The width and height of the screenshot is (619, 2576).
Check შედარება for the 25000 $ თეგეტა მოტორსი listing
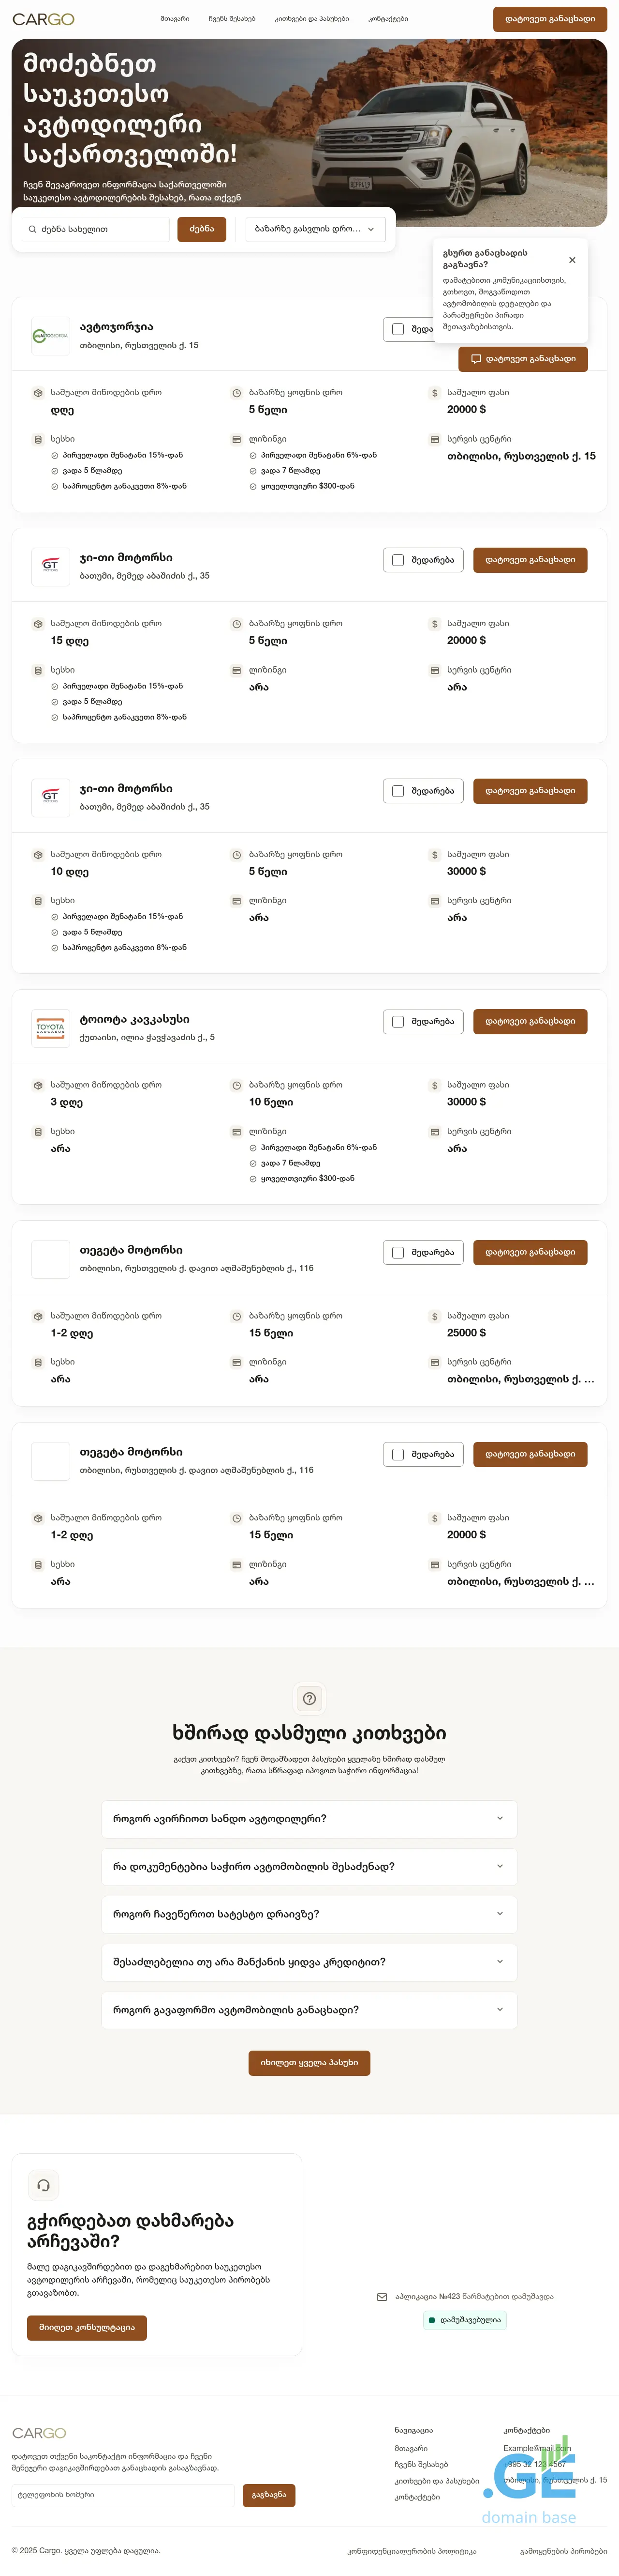(x=398, y=1252)
